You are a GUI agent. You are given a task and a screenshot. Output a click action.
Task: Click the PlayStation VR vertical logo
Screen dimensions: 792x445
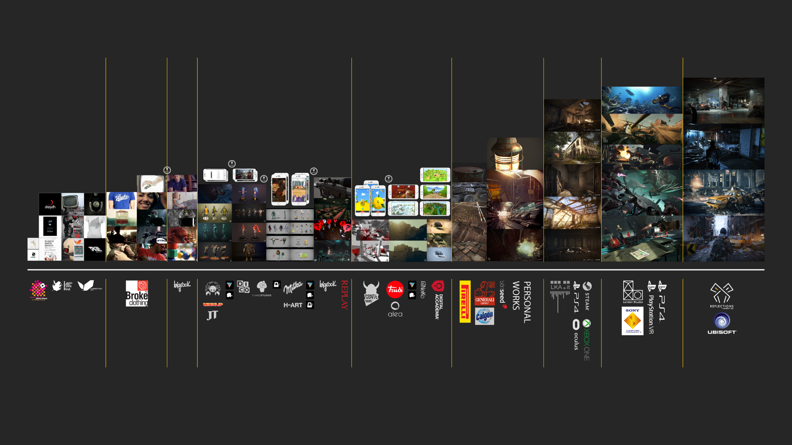(x=651, y=307)
